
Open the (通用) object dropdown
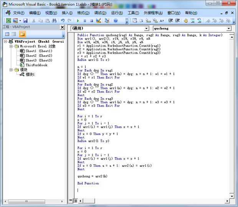(146, 28)
